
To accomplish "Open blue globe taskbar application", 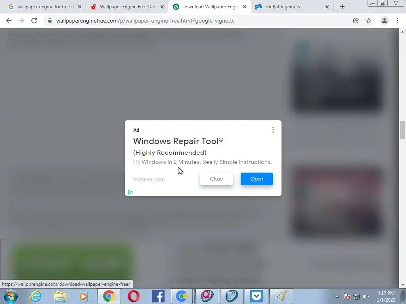I will click(x=232, y=296).
